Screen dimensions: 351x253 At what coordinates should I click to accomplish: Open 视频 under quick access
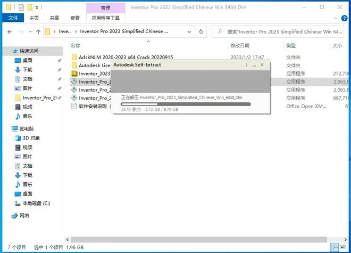pos(27,107)
